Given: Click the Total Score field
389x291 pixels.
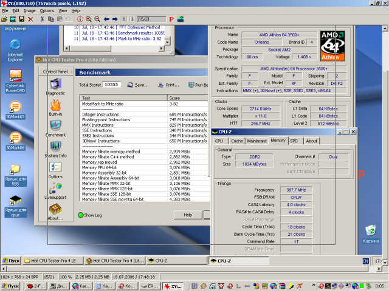Looking at the screenshot, I should [111, 85].
